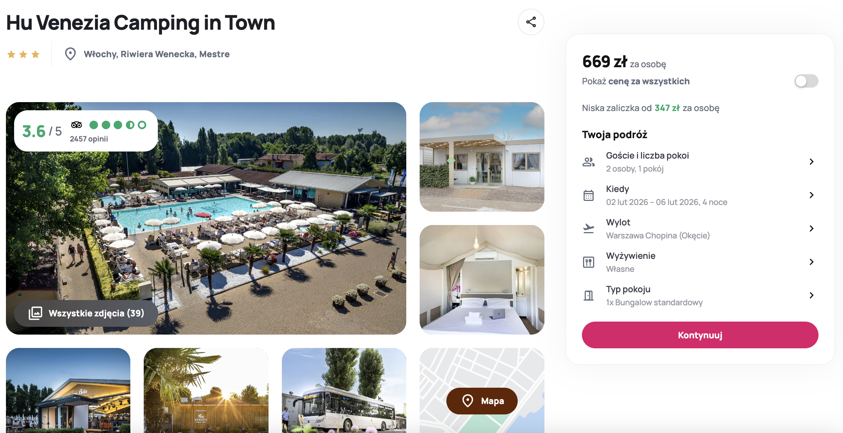843x433 pixels.
Task: Click the share icon button
Action: tap(531, 22)
